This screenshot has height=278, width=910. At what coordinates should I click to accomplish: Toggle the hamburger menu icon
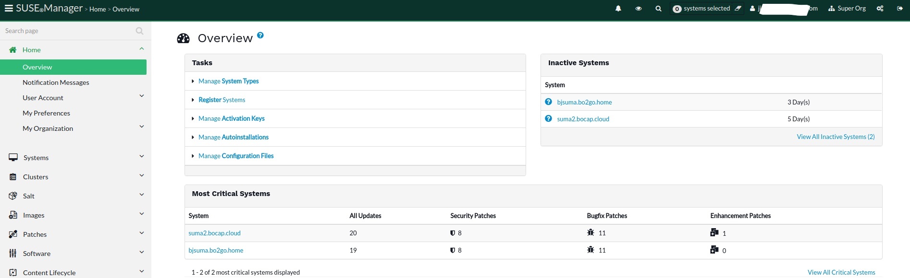coord(9,8)
